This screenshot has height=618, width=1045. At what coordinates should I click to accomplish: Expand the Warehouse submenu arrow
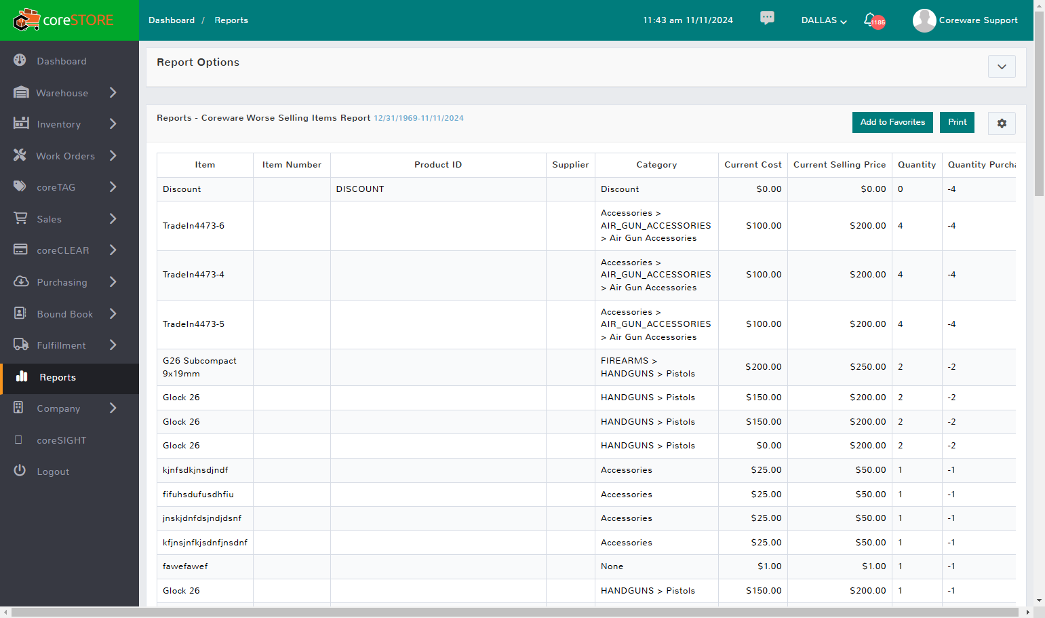pos(113,92)
